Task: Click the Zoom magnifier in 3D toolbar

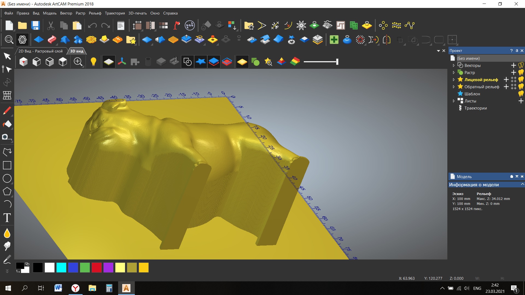Action: pyautogui.click(x=78, y=62)
